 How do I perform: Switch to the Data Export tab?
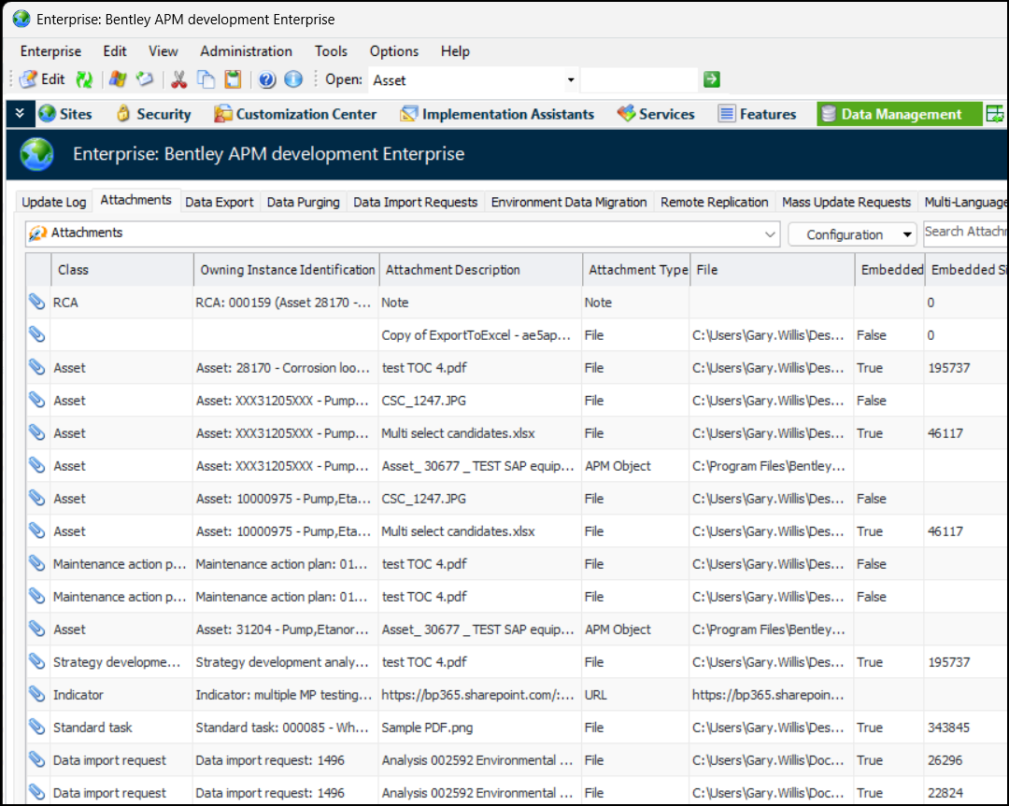pos(220,202)
